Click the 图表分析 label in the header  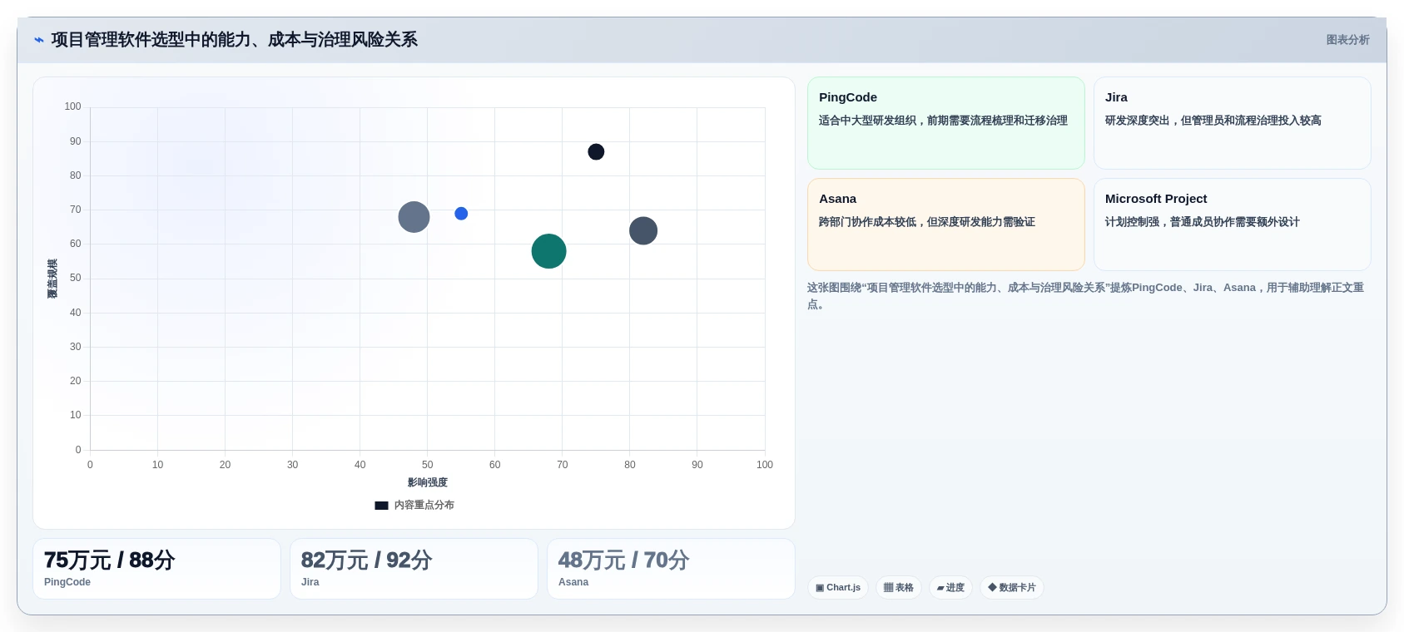(1347, 40)
